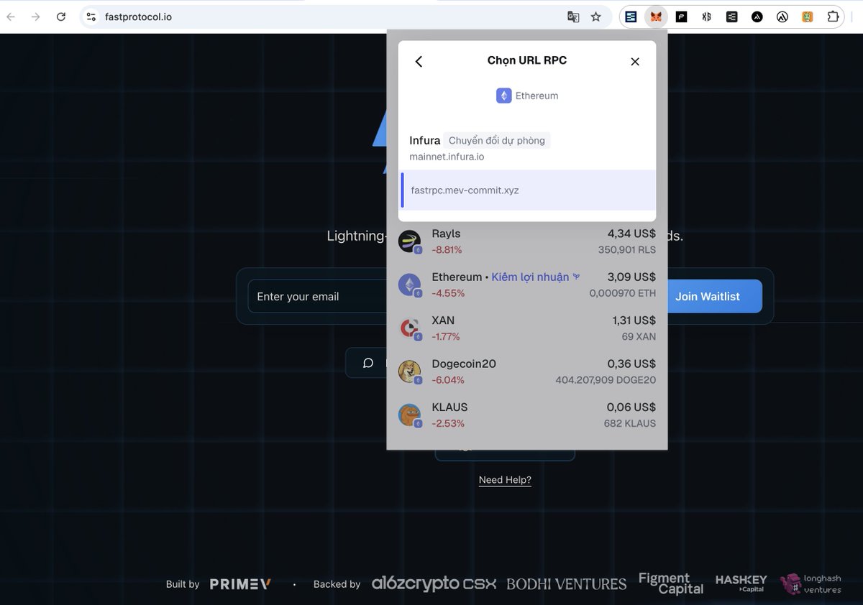Click the Enter your email field

318,296
